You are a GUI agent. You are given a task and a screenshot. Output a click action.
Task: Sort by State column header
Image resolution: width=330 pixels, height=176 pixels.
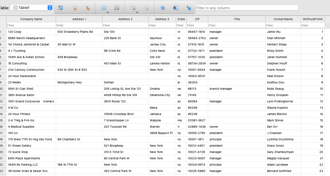pyautogui.click(x=181, y=19)
